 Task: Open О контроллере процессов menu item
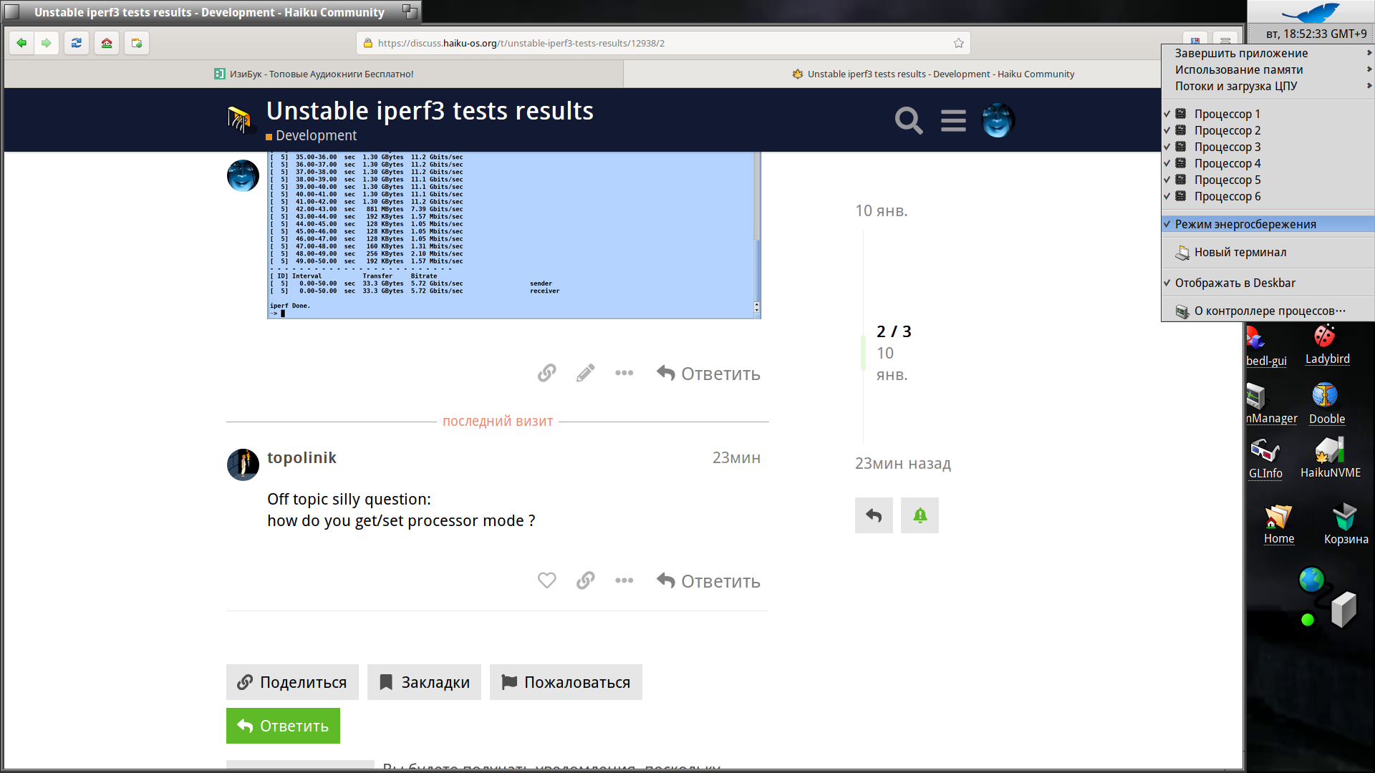click(1268, 311)
